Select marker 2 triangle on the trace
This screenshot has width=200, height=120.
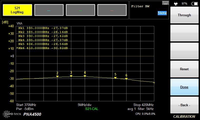[x=57, y=76]
